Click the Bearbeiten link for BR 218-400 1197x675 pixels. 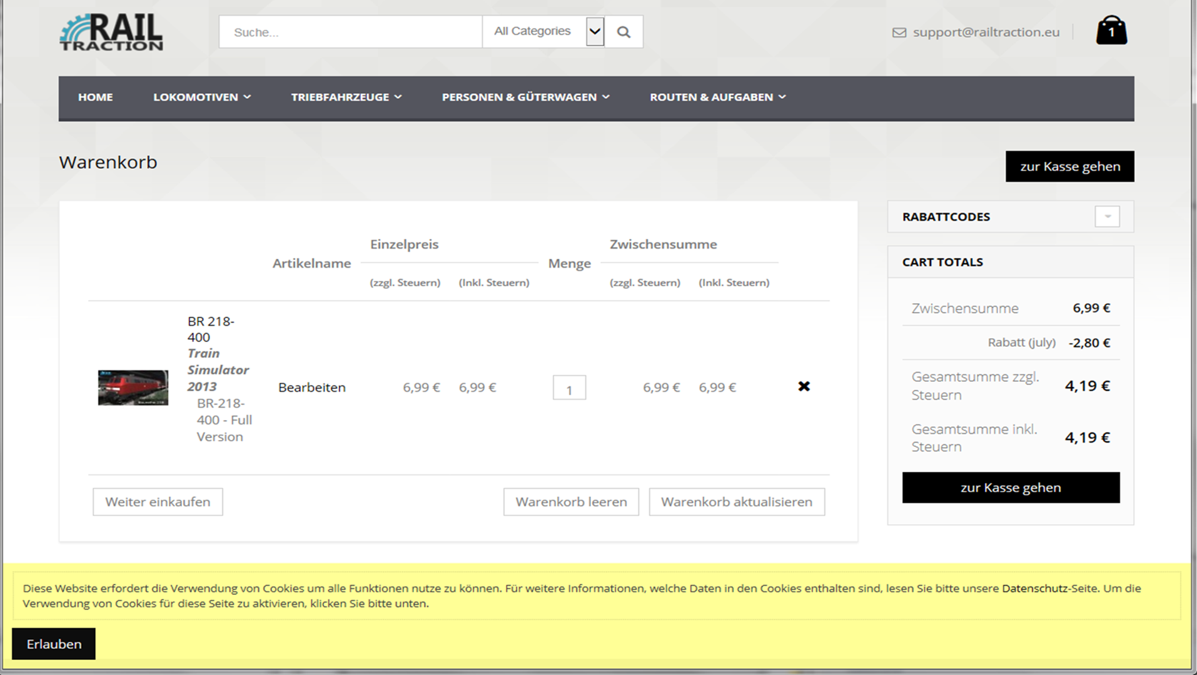[x=311, y=387]
